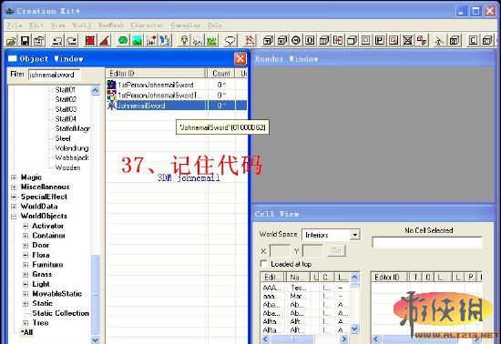The height and width of the screenshot is (344, 501).
Task: Click the JohnemailSword weapon row icon
Action: point(111,106)
